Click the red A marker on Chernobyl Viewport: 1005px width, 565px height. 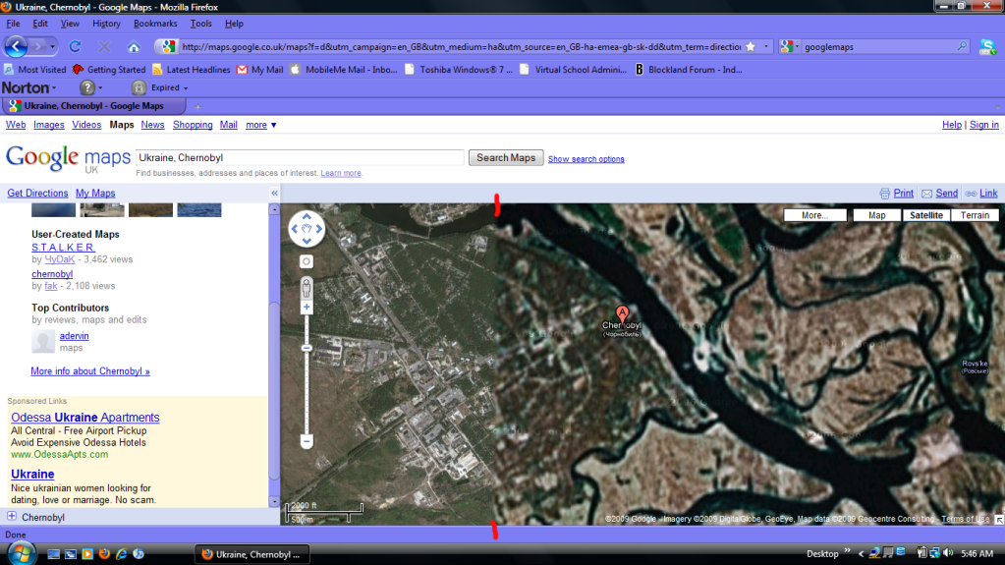pos(622,313)
